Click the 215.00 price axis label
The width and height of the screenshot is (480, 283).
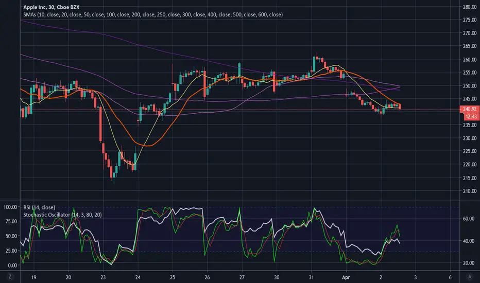pyautogui.click(x=470, y=178)
